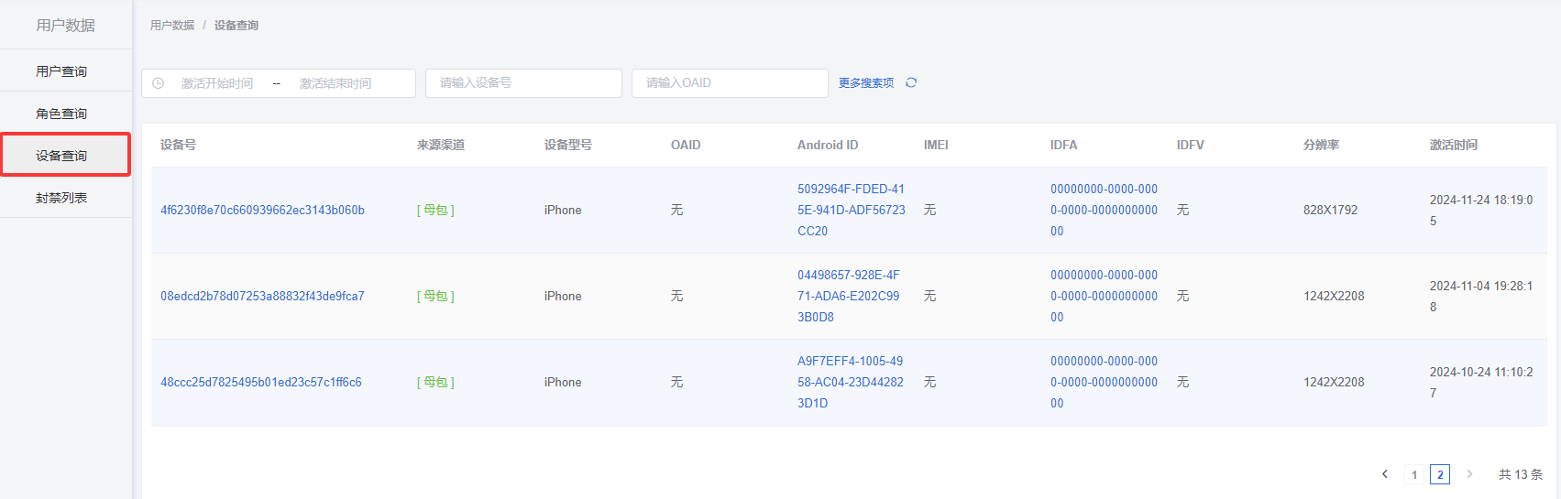Viewport: 1561px width, 499px height.
Task: Click activation time 2024-11-04 19:28:18
Action: 1481,296
